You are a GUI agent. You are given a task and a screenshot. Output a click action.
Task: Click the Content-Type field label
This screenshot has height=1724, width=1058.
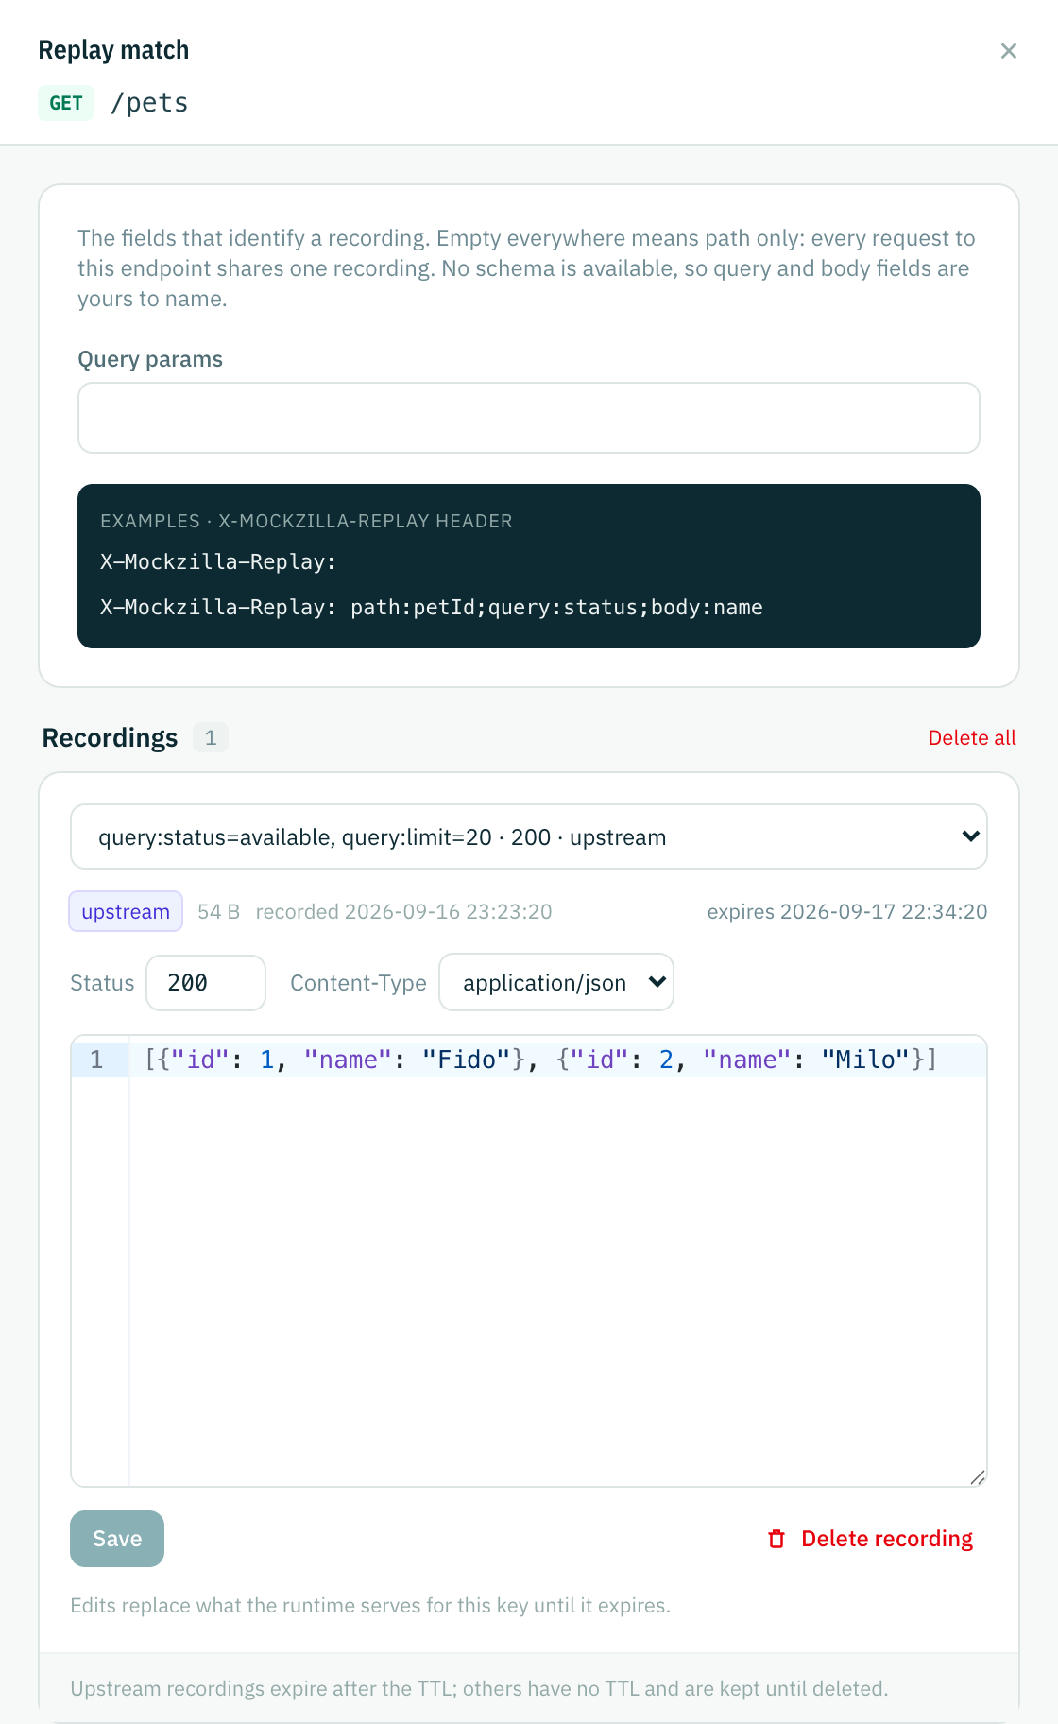point(358,983)
